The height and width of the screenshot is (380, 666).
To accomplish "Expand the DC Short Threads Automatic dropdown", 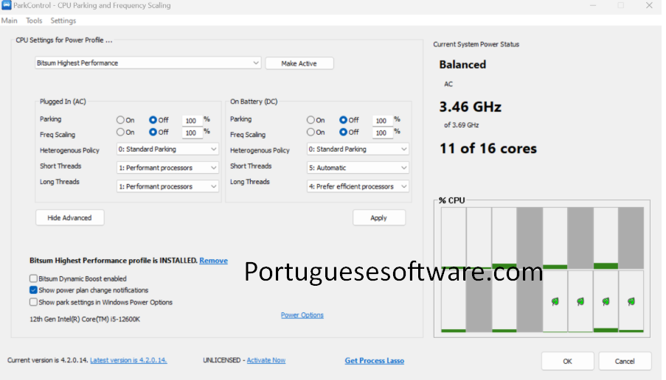I will 358,168.
